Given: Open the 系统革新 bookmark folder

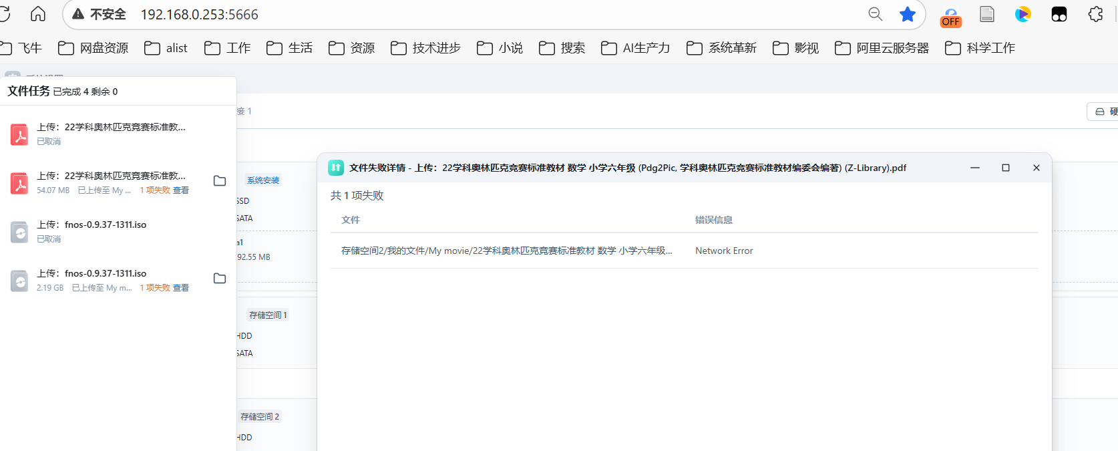Looking at the screenshot, I should point(722,48).
